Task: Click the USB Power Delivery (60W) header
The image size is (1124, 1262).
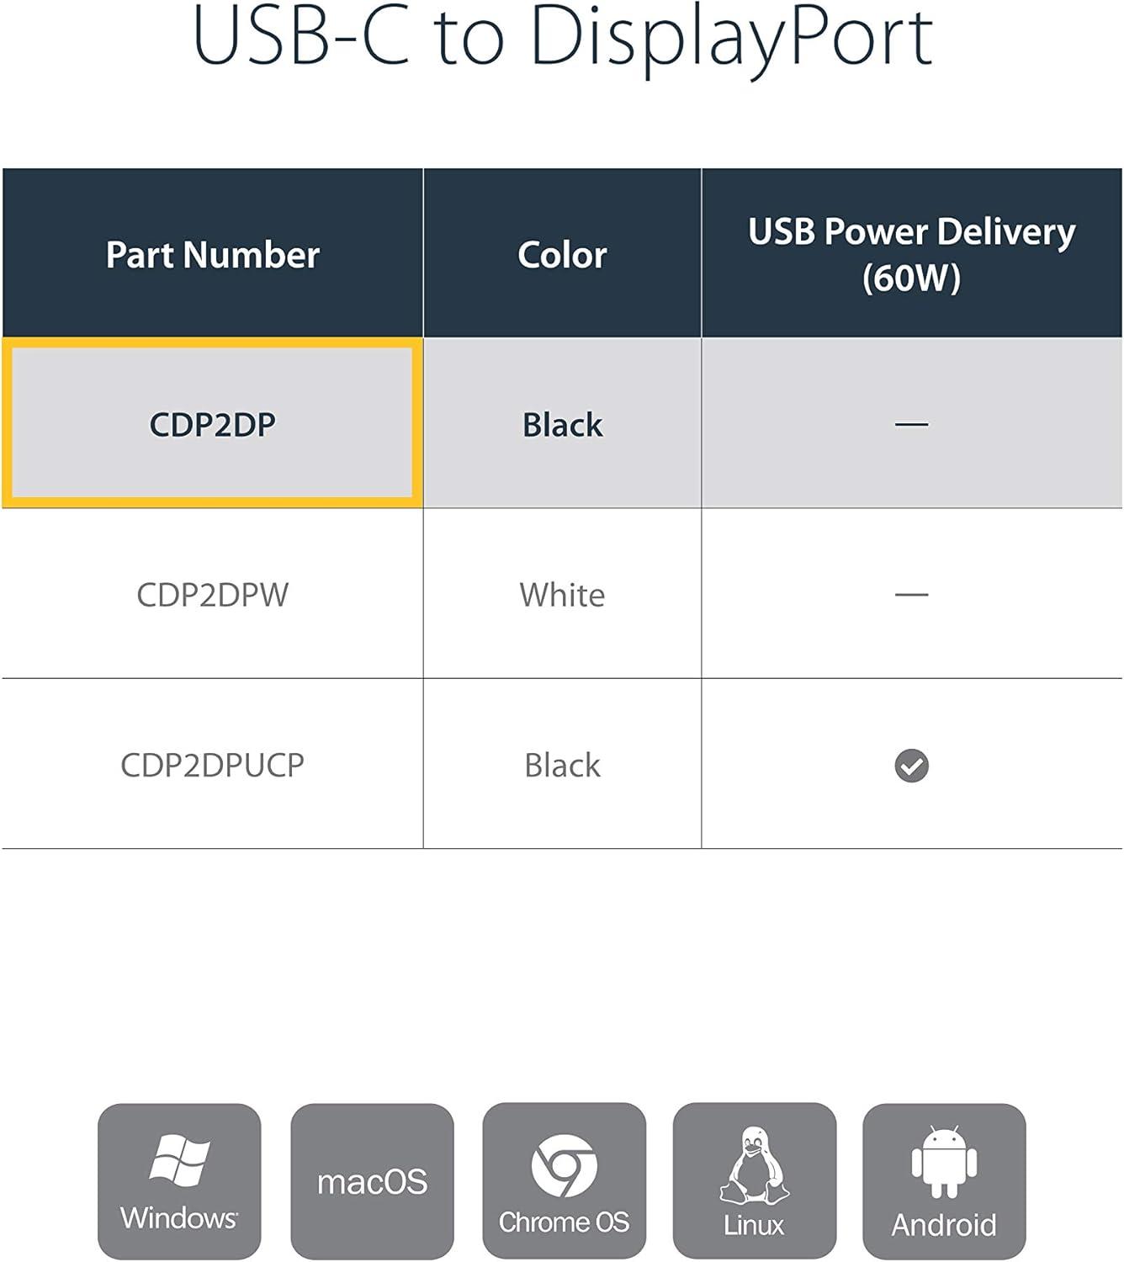Action: [x=912, y=254]
